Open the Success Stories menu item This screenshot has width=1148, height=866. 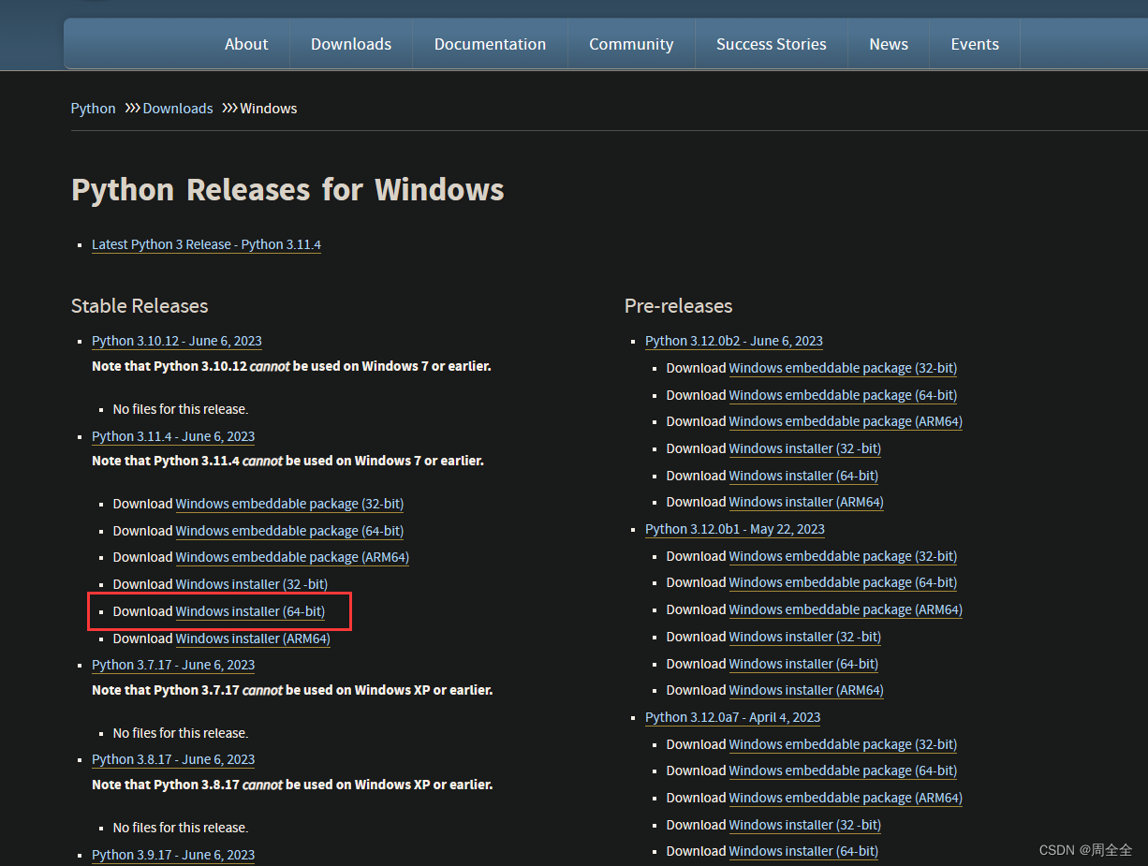(772, 44)
